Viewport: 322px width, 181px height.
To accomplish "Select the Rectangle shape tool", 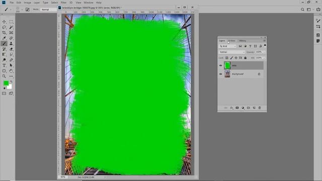I will pos(4,71).
